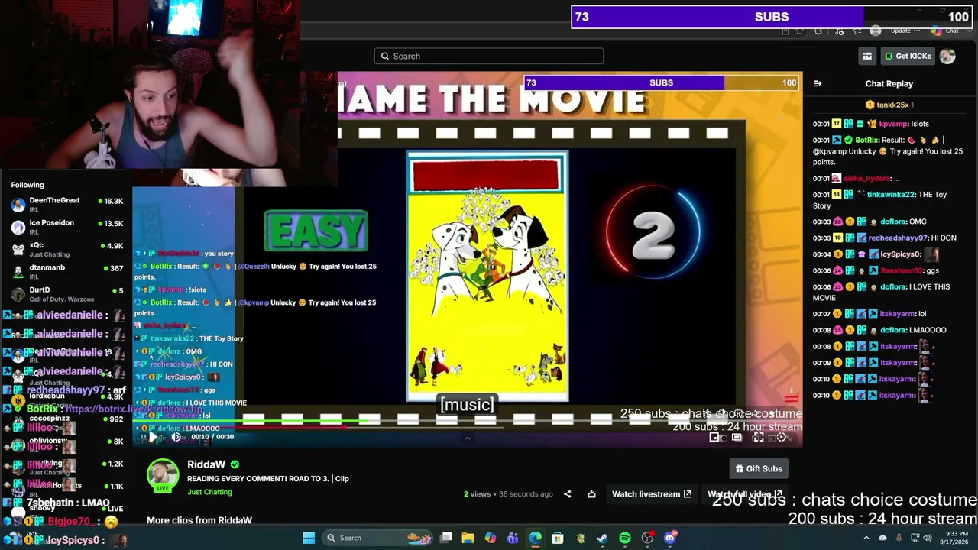Click the 2 views count text
This screenshot has height=550, width=978.
click(x=477, y=494)
